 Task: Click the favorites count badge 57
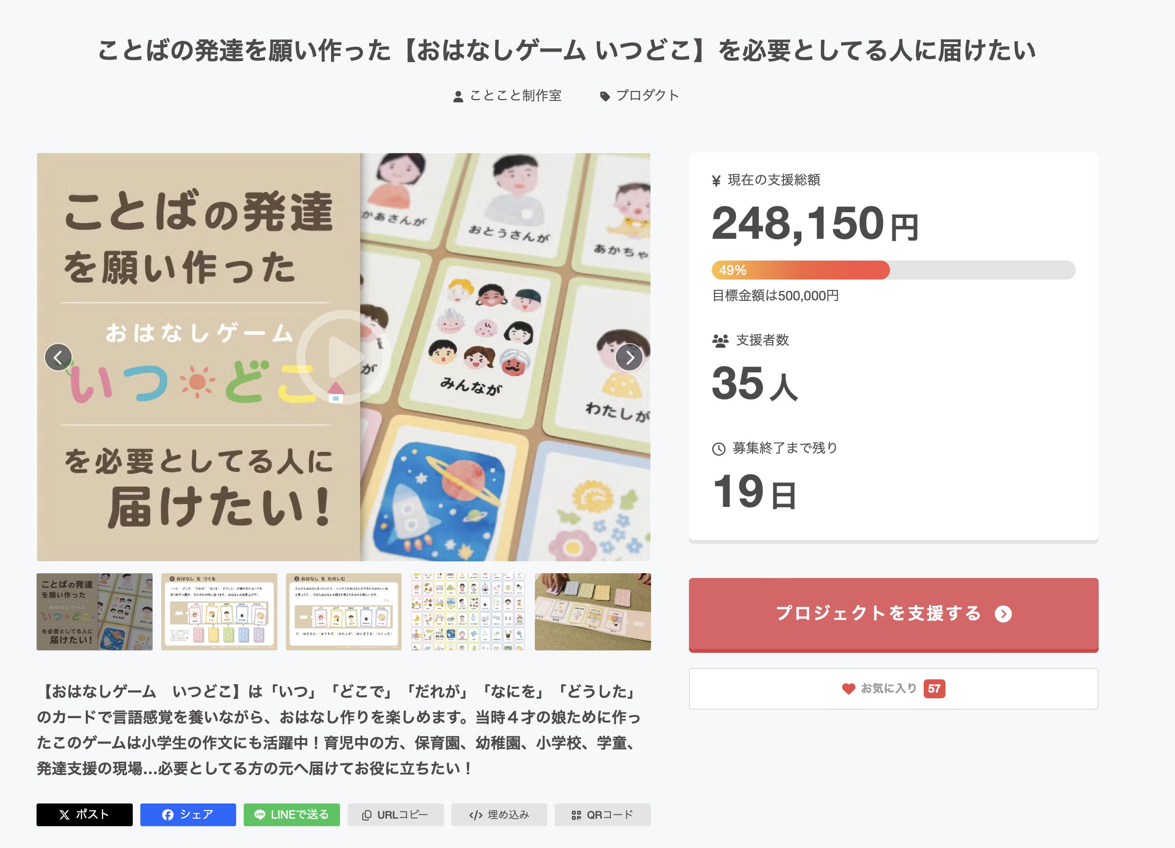pos(934,688)
